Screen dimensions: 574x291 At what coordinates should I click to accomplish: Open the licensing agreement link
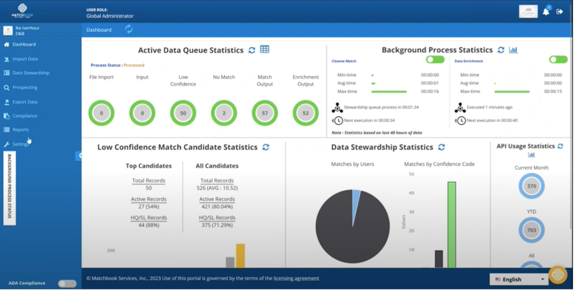click(296, 278)
